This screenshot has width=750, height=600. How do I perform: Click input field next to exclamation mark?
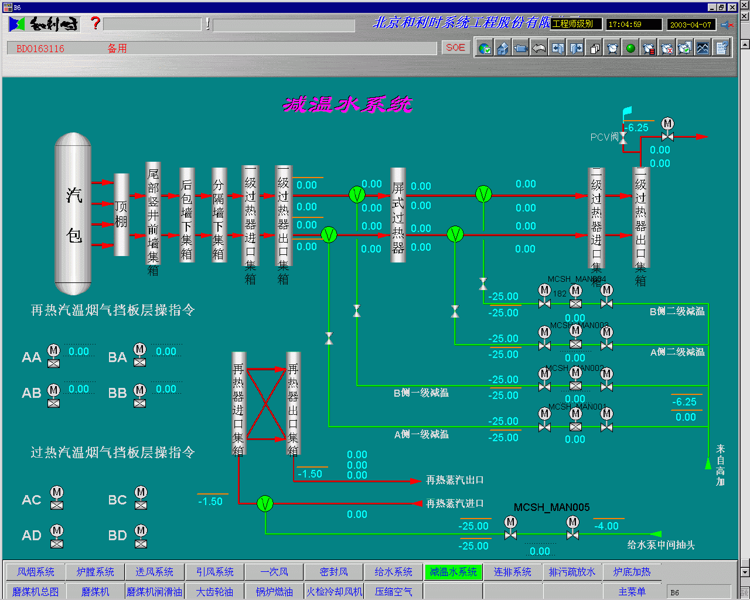pyautogui.click(x=284, y=25)
